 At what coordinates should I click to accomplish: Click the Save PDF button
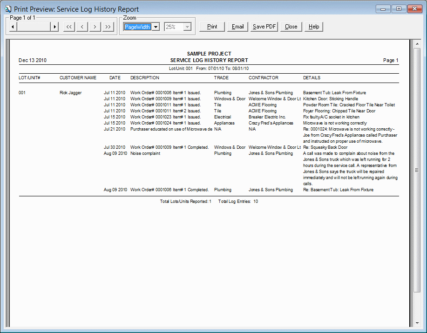(x=264, y=27)
